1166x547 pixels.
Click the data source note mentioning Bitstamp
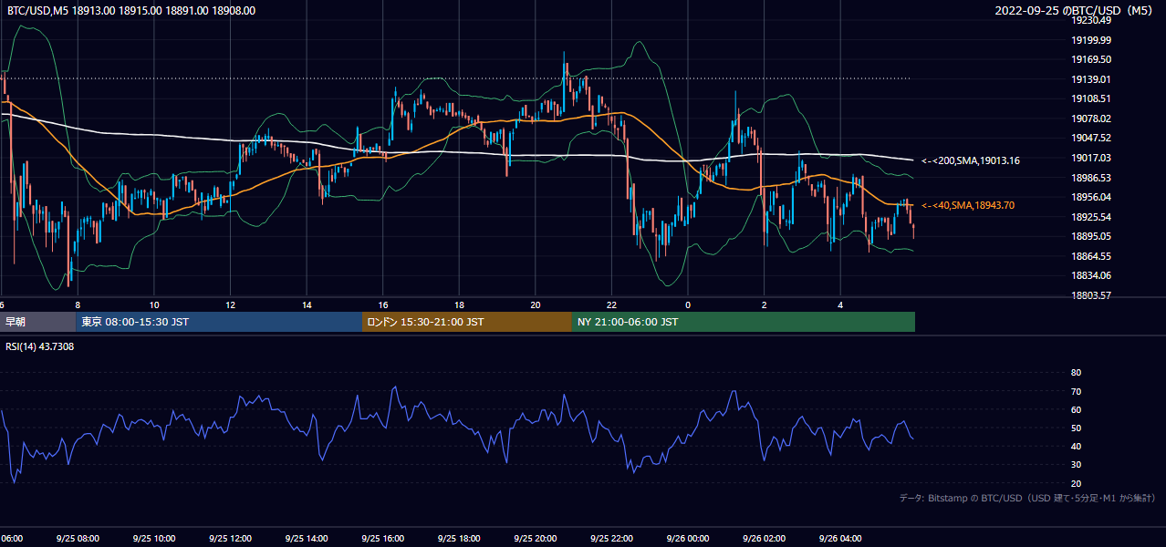(1027, 499)
